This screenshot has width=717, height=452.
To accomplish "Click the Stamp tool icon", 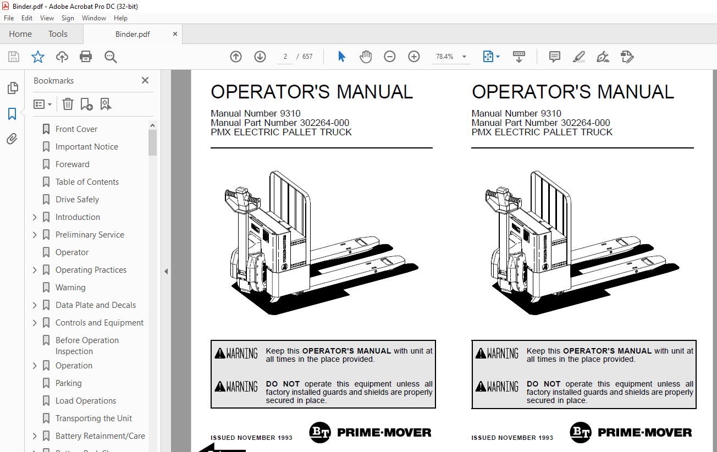I will tap(627, 57).
